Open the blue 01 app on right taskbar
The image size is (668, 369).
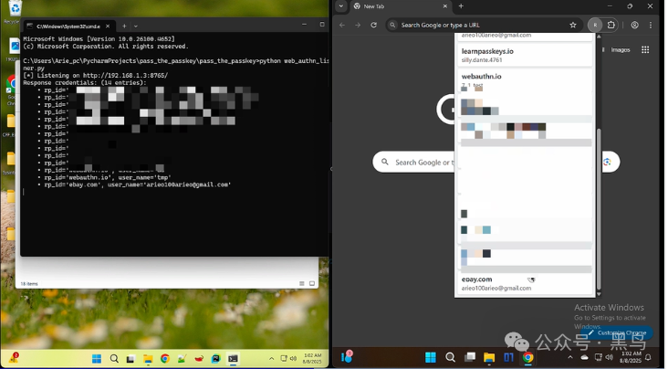point(508,357)
